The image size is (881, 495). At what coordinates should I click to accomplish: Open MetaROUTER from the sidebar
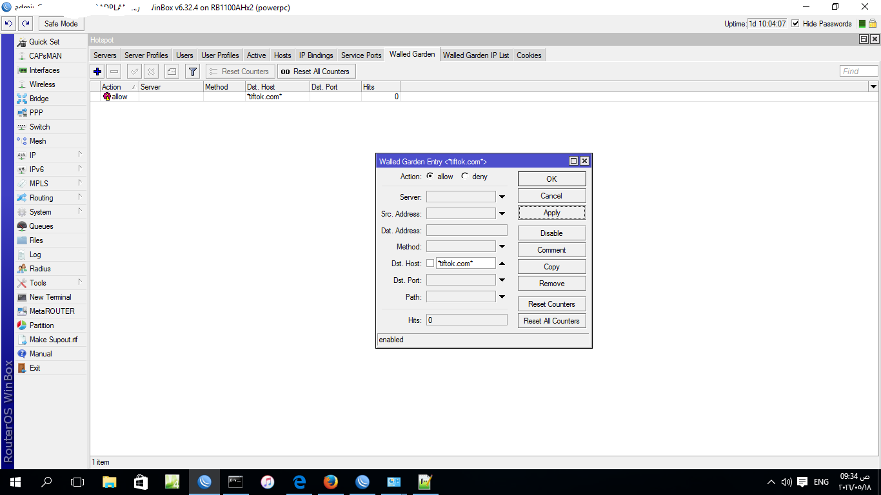[x=51, y=311]
